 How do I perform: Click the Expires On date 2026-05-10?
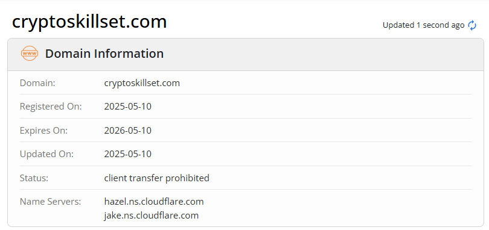pyautogui.click(x=128, y=131)
